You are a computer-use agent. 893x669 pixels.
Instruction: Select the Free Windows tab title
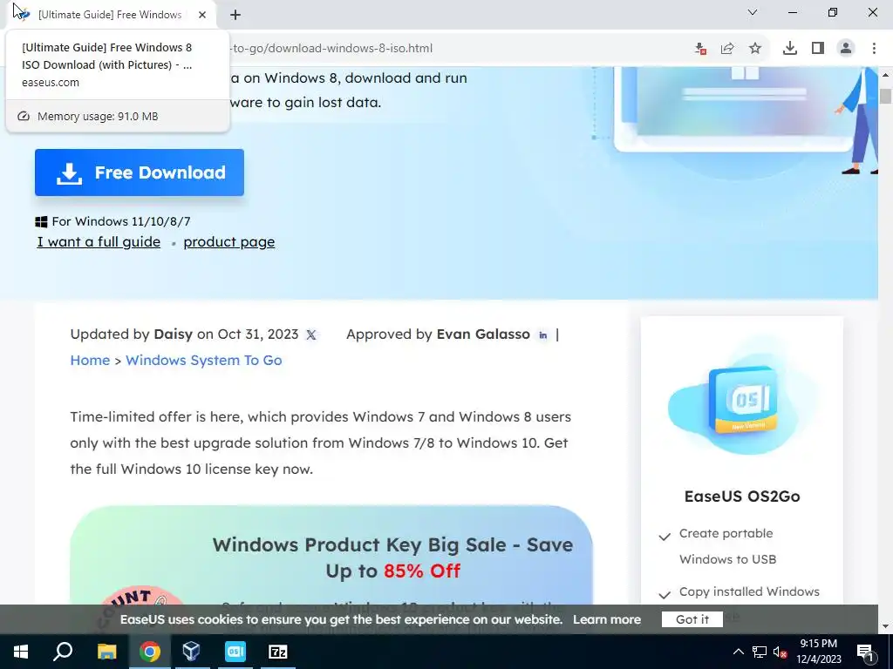110,15
